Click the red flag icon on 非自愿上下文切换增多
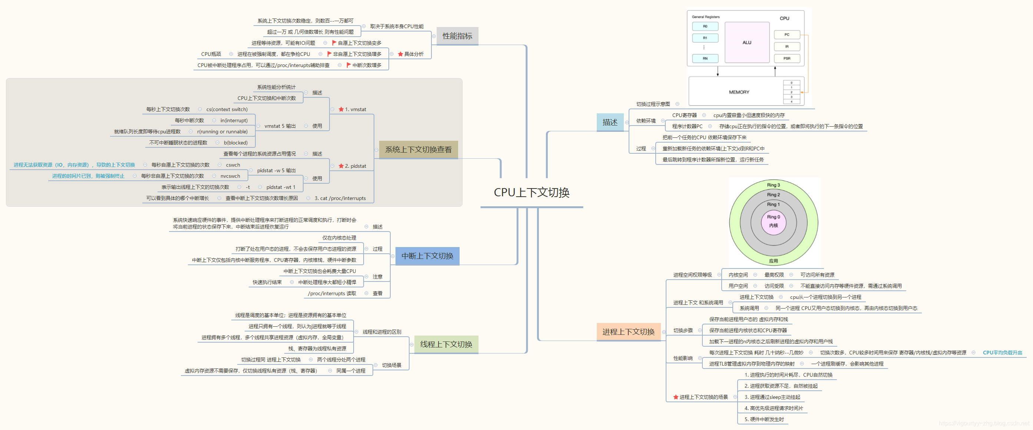 pyautogui.click(x=329, y=54)
